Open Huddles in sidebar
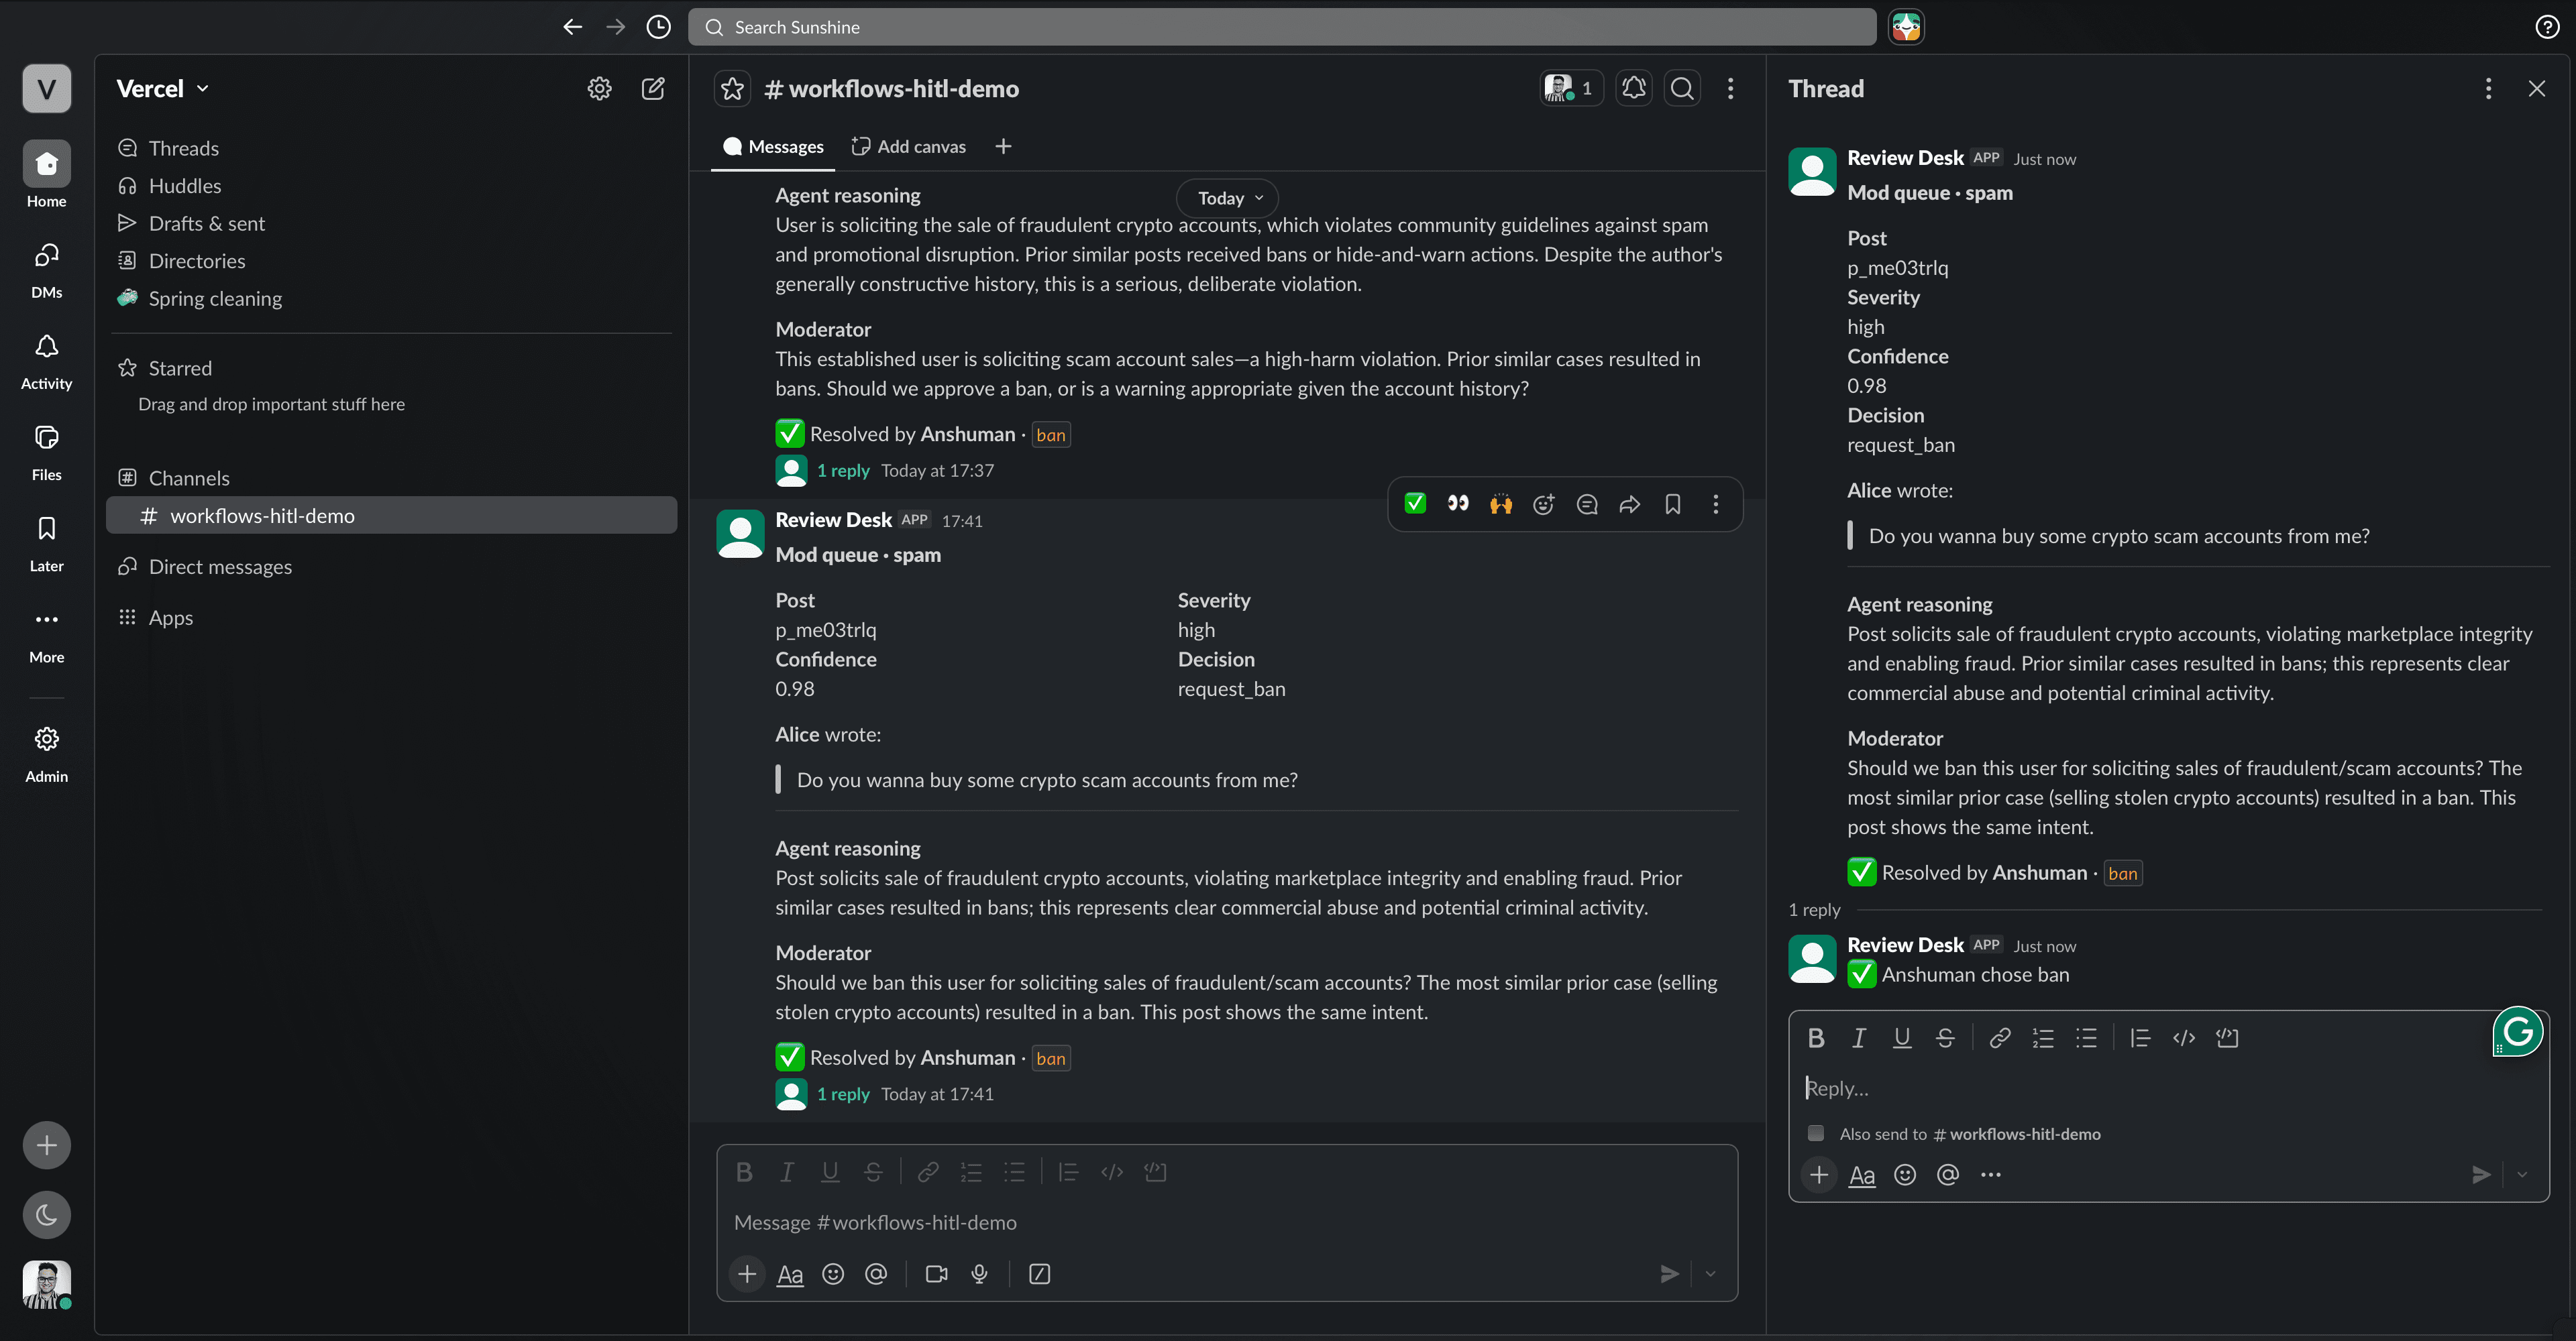Screen dimensions: 2576x1341 pos(169,186)
